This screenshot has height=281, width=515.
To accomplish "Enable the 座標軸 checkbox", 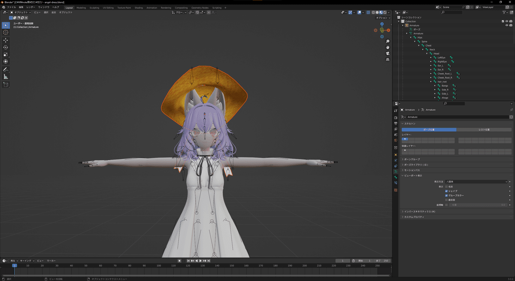I will pos(446,205).
